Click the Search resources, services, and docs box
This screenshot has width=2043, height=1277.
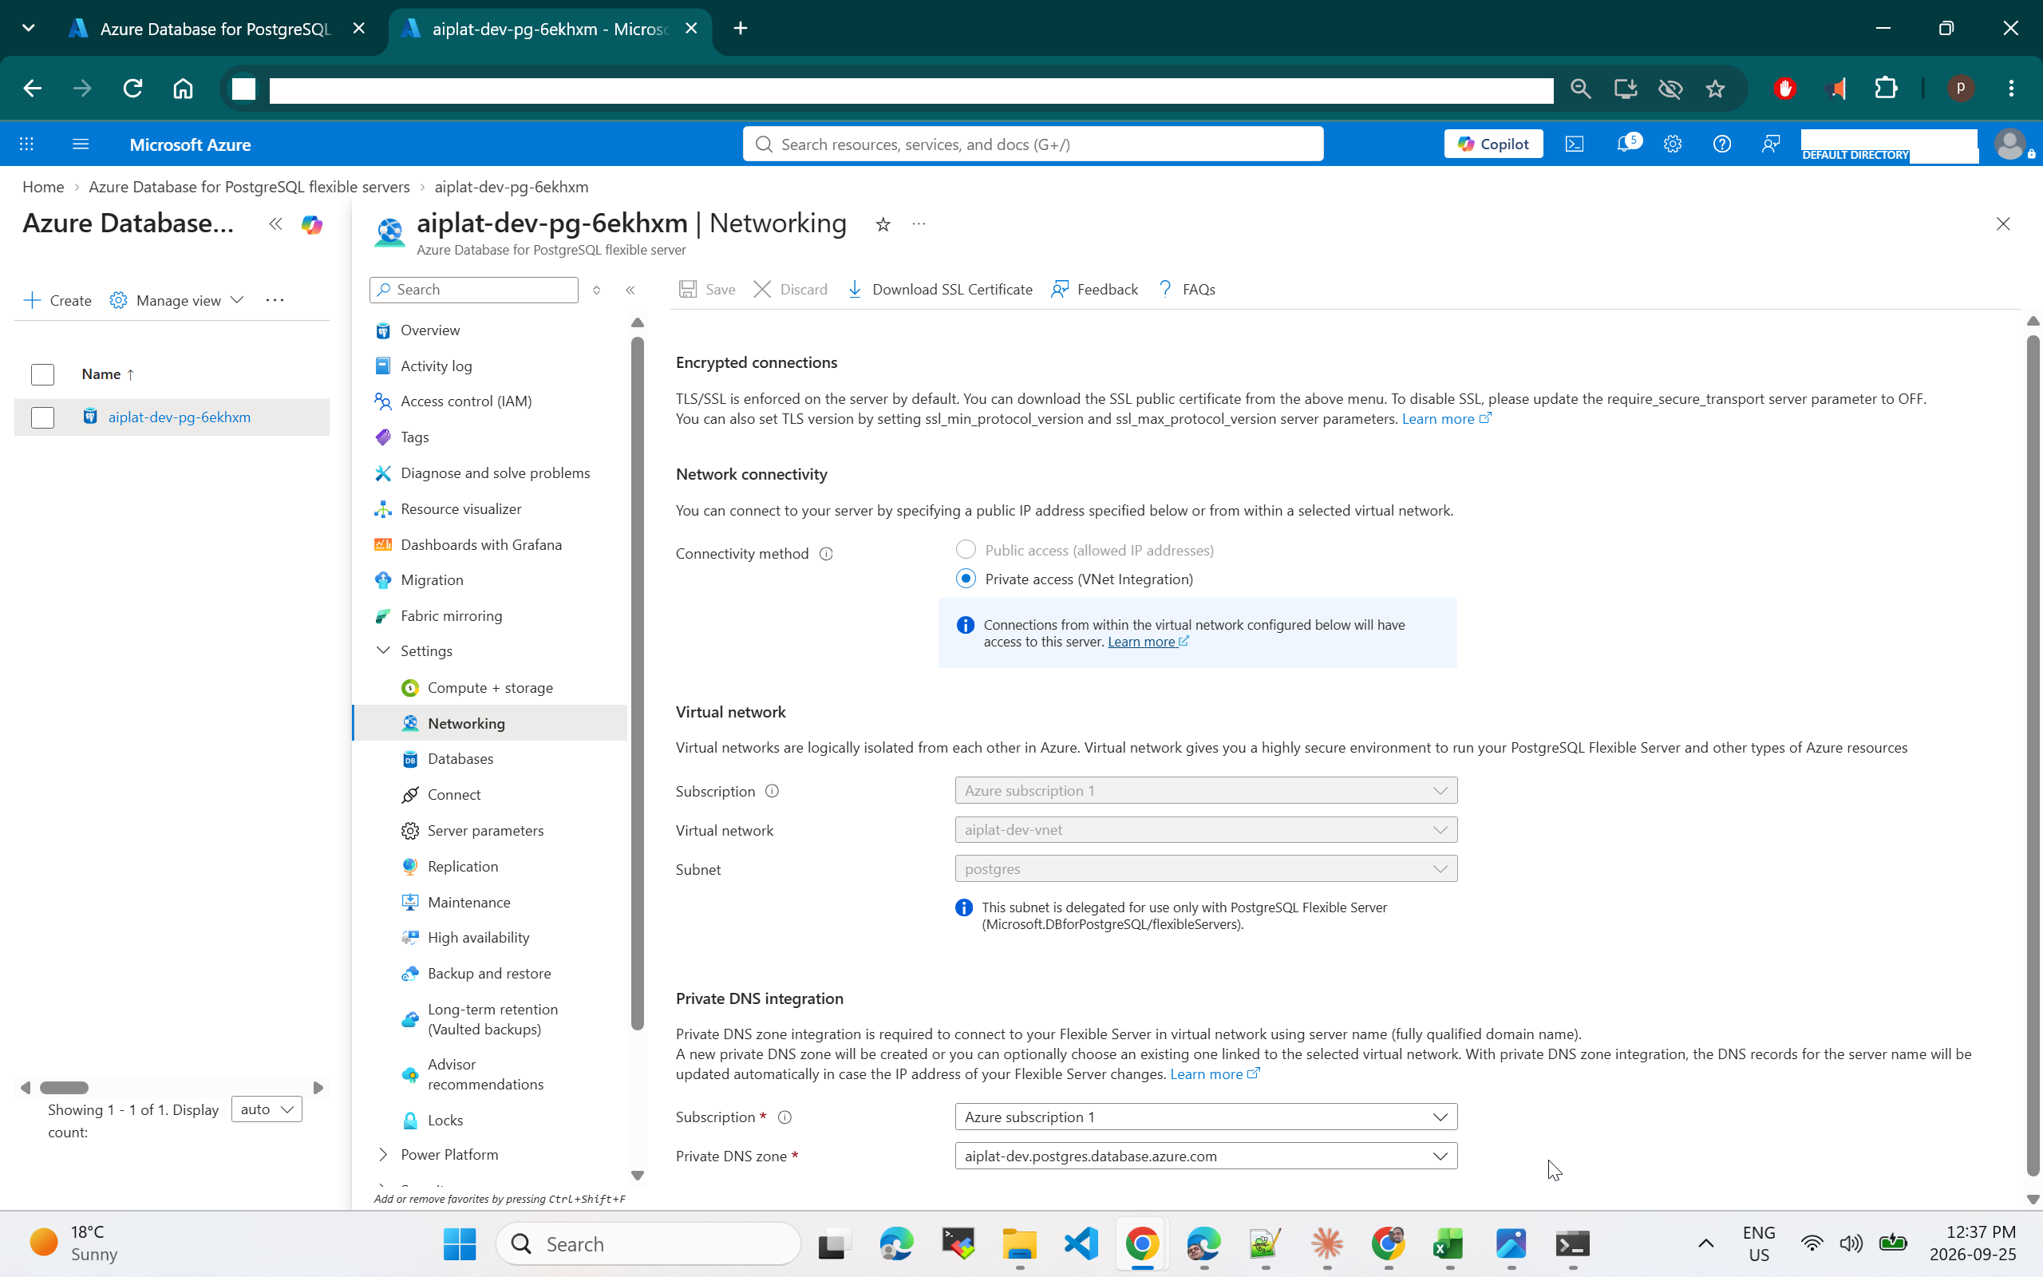pos(1033,144)
